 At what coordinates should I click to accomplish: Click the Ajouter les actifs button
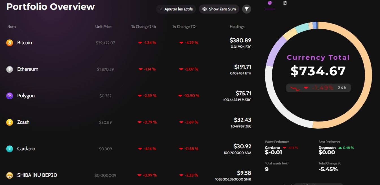point(176,9)
